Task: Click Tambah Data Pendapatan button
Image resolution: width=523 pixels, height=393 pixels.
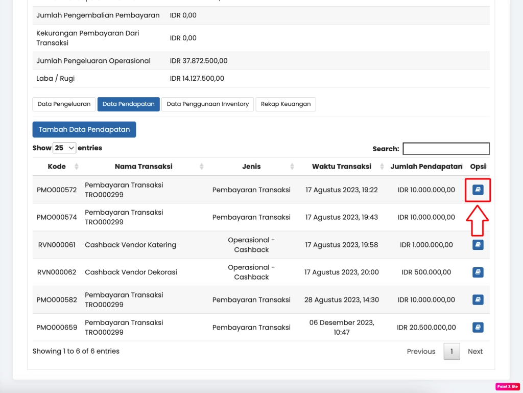Action: (x=84, y=130)
